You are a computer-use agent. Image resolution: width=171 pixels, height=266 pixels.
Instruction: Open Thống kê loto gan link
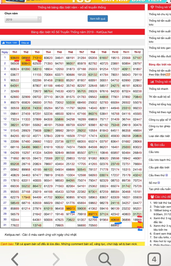[x=160, y=48]
